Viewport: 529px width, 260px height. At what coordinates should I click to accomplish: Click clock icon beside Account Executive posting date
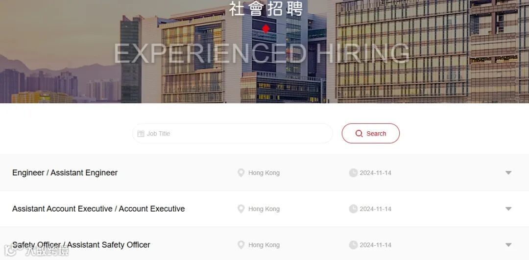[353, 209]
